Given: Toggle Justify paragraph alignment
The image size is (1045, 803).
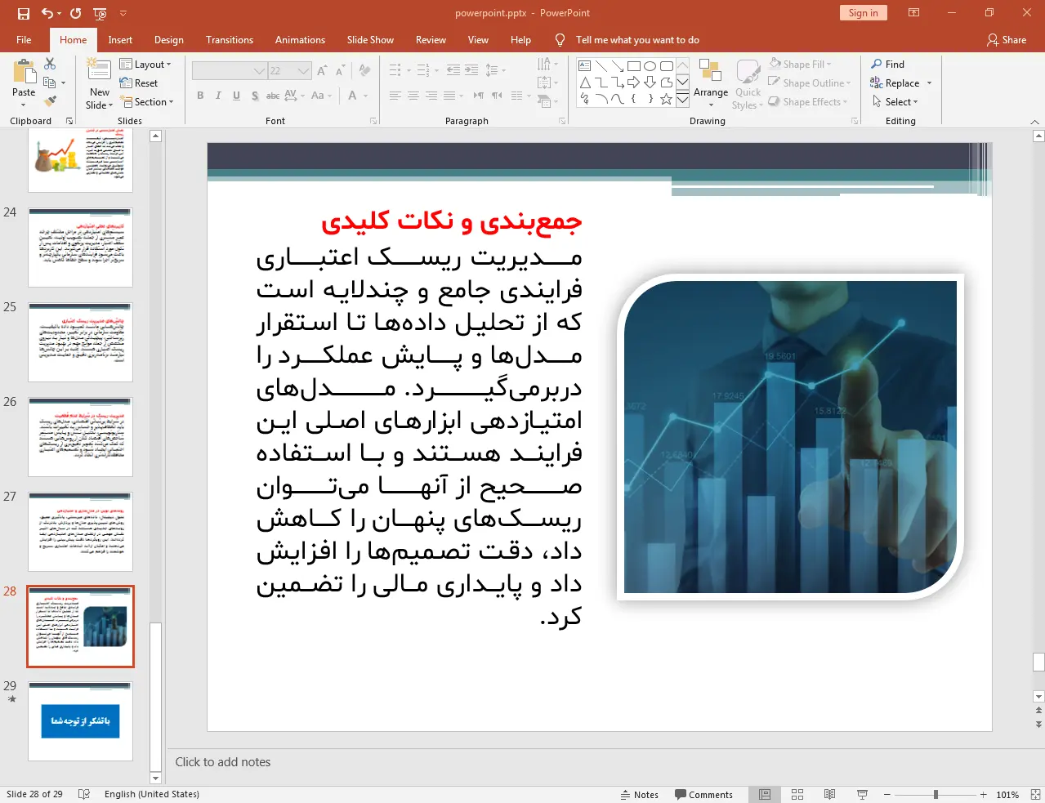Looking at the screenshot, I should click(x=449, y=96).
